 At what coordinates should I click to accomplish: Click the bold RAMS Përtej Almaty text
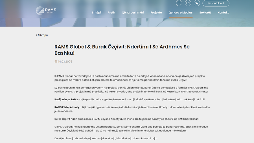[67, 107]
